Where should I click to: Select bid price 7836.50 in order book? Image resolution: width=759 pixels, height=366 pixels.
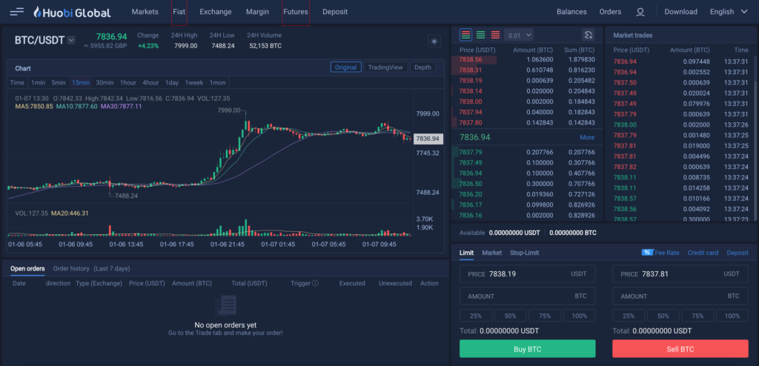click(471, 184)
